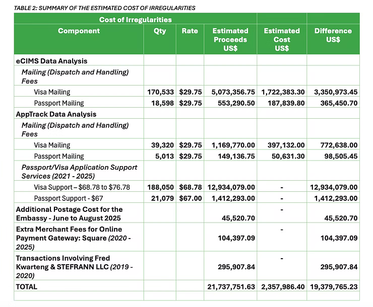The width and height of the screenshot is (373, 307).
Task: Click the quantity value 170,533
Action: coord(161,92)
